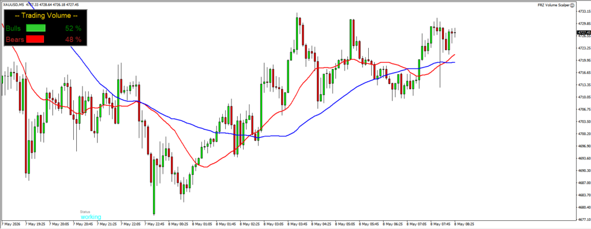Click the 4733.15 price axis label
Viewport: 591px width, 229px height.
point(583,12)
